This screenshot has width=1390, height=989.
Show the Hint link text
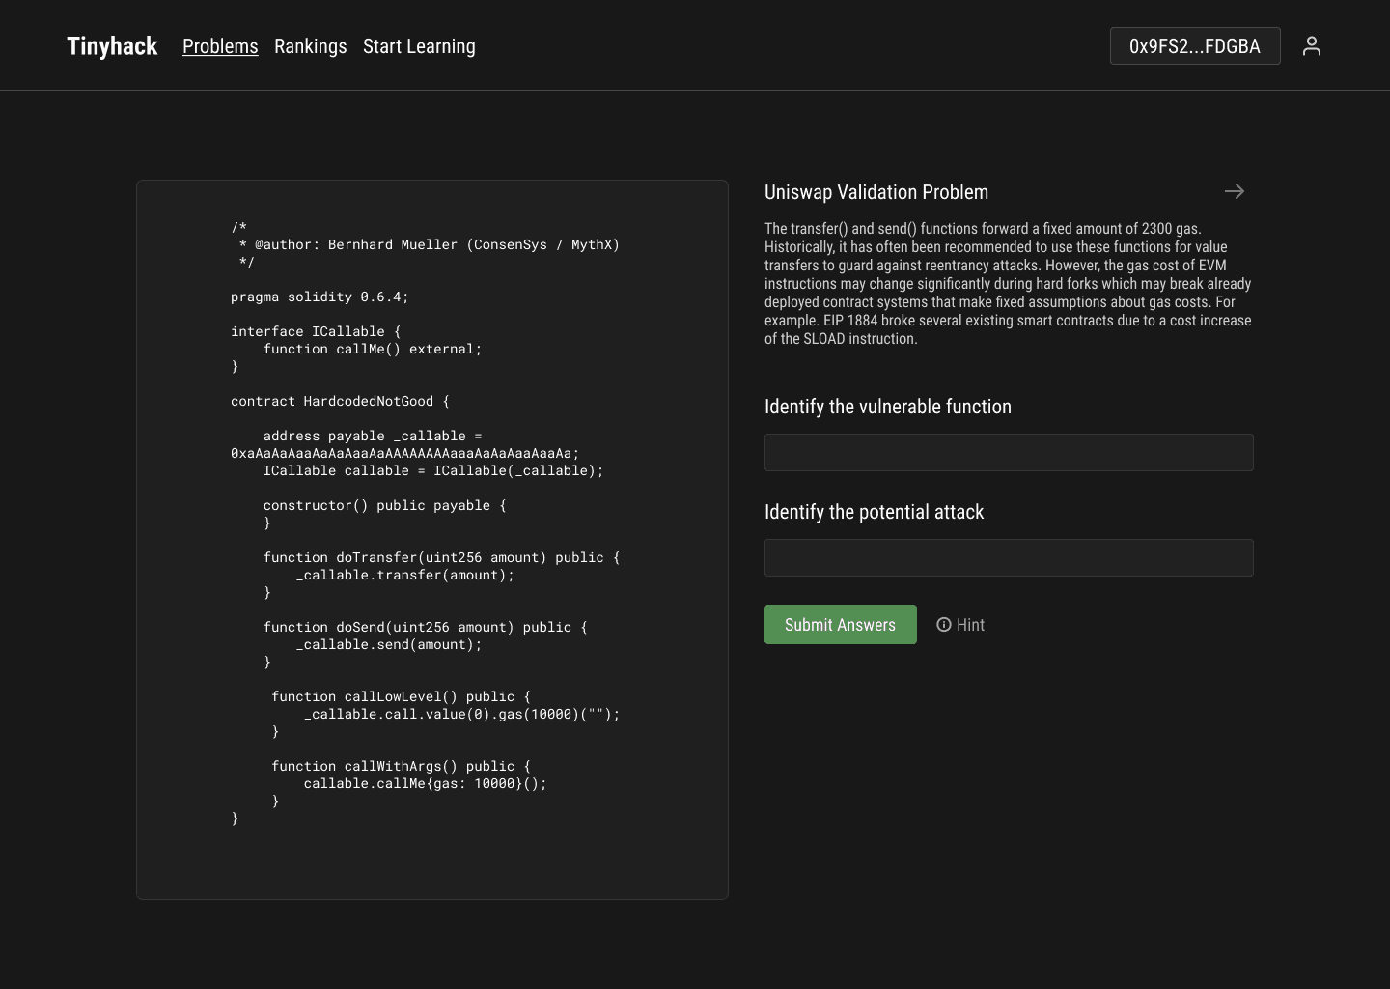pos(970,625)
